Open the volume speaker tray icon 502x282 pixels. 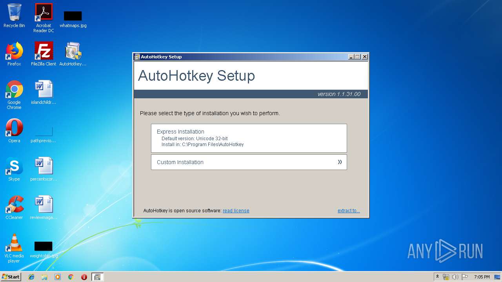click(x=455, y=277)
